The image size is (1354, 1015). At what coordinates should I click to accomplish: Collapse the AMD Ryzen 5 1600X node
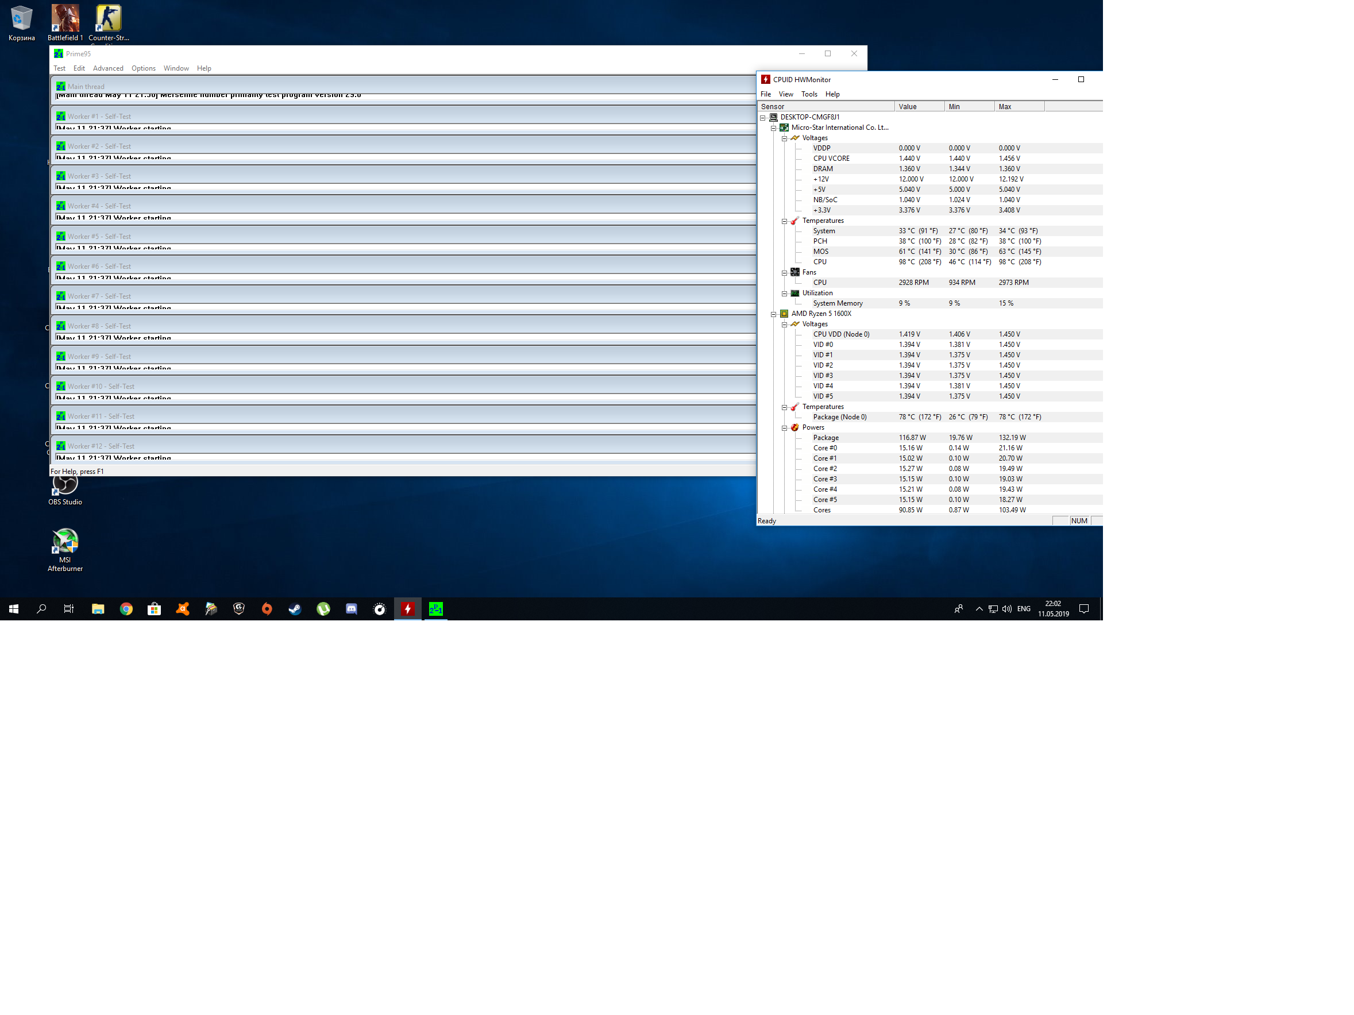(x=773, y=314)
